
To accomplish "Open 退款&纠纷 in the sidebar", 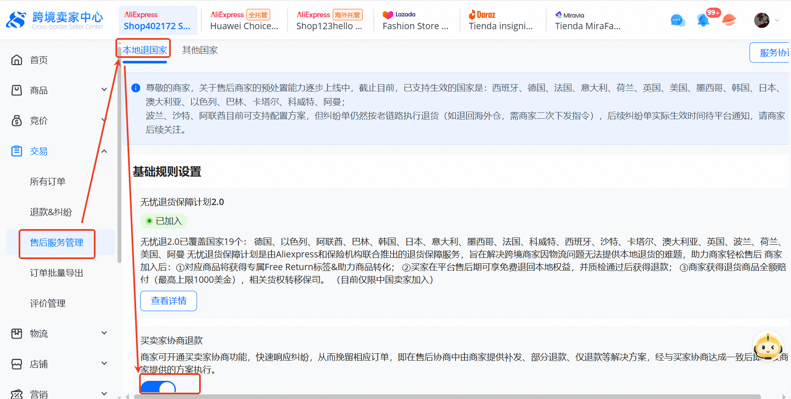I will coord(51,212).
